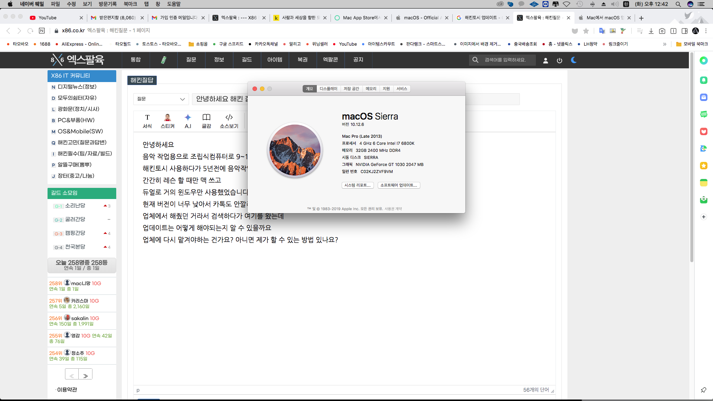Click the site search input field
The height and width of the screenshot is (401, 713).
[509, 60]
